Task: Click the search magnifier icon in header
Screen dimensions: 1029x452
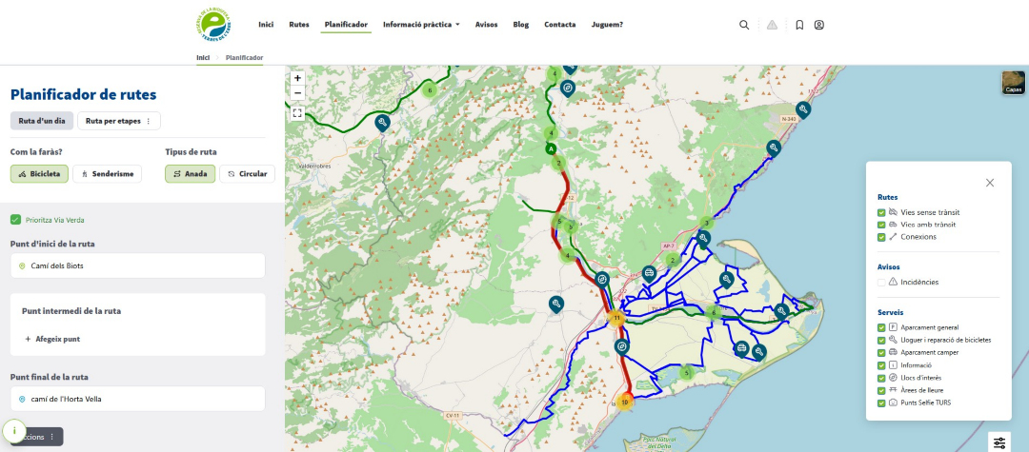Action: (x=744, y=25)
